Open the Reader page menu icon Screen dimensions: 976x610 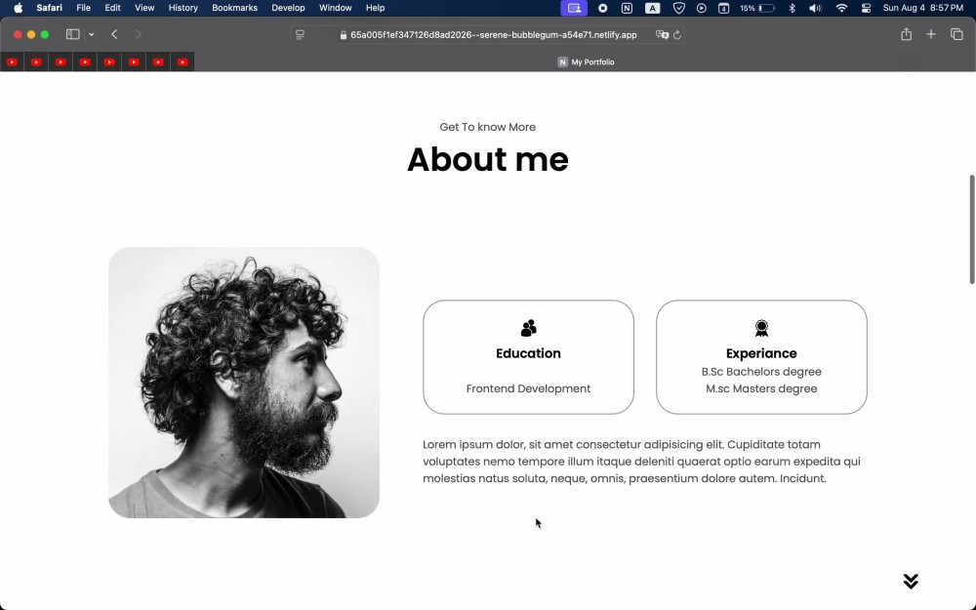(300, 35)
